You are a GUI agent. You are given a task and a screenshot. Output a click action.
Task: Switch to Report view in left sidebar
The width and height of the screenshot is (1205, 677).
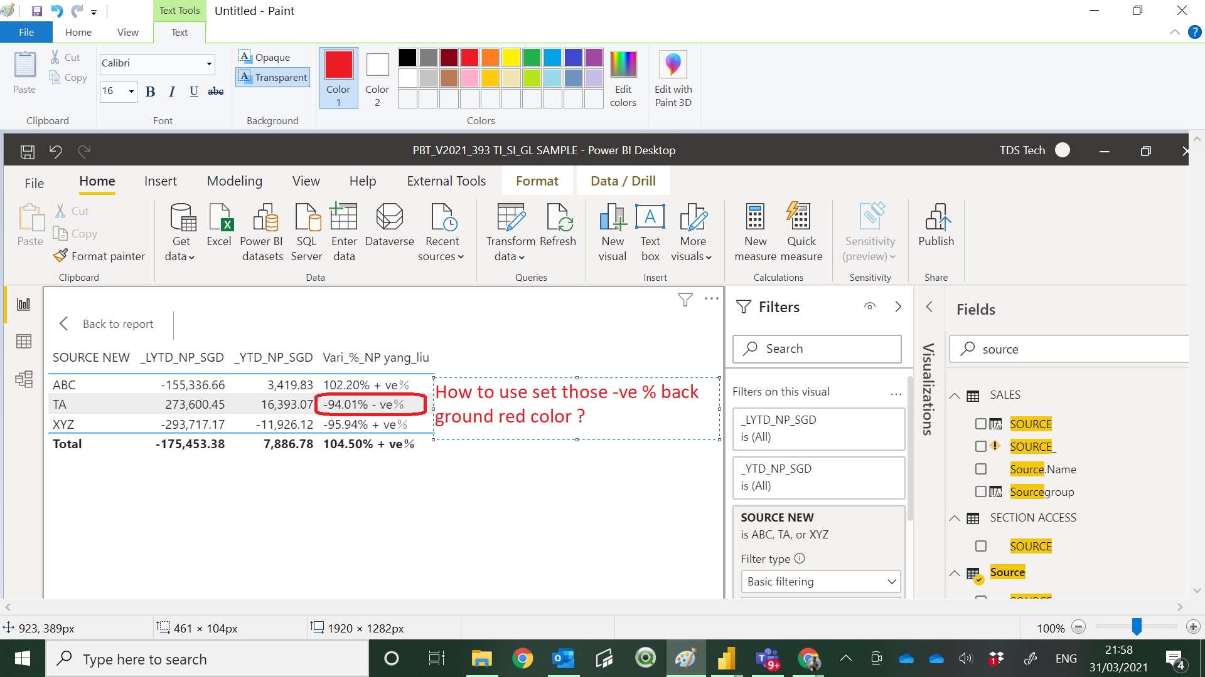[x=24, y=305]
